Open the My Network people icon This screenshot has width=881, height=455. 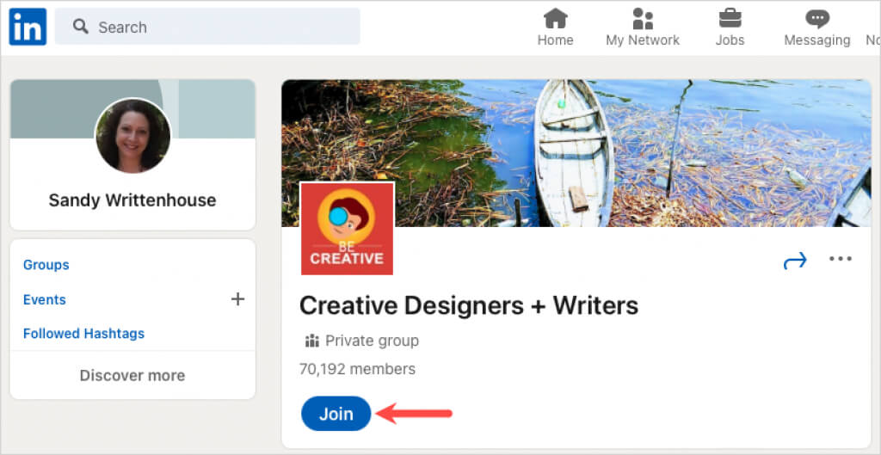642,18
